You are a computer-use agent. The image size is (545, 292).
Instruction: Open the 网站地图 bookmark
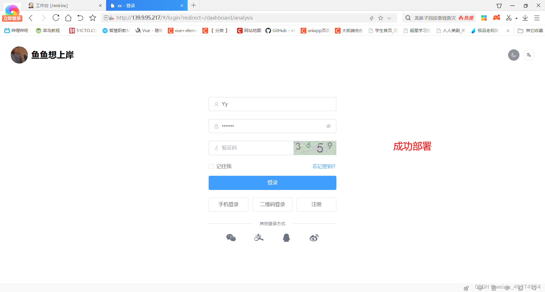click(249, 30)
